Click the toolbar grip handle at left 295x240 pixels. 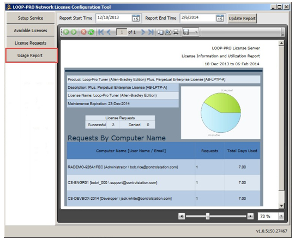coord(61,32)
